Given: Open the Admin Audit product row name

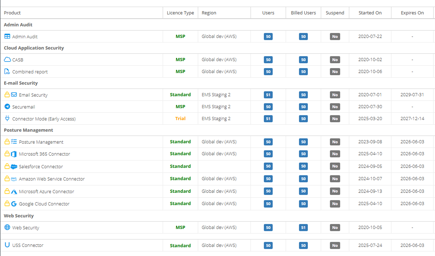Looking at the screenshot, I should point(25,37).
